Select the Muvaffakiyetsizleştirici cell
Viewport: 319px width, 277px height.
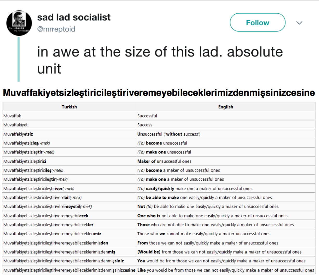69,161
